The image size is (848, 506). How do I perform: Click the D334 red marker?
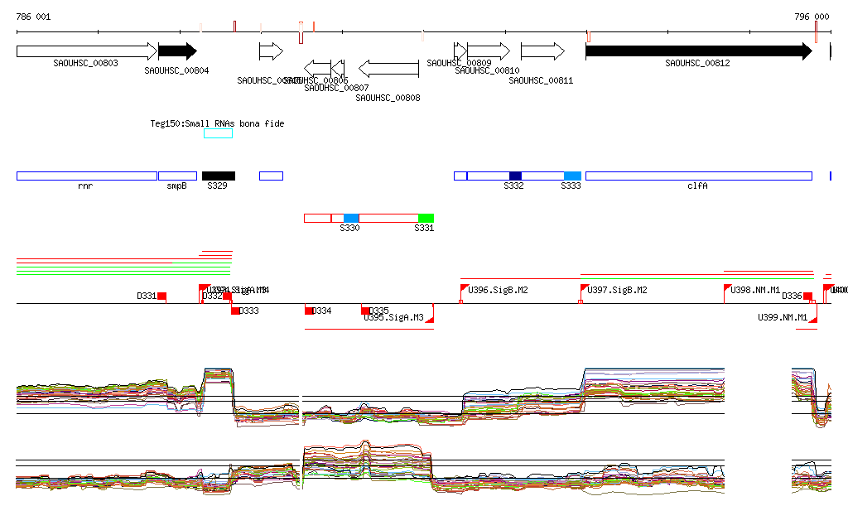pos(309,311)
